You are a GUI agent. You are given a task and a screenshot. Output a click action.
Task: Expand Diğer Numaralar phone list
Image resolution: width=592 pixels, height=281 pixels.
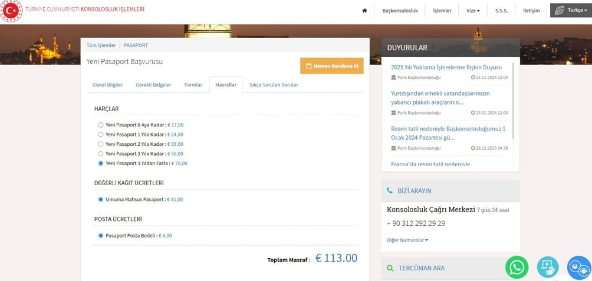pyautogui.click(x=407, y=240)
